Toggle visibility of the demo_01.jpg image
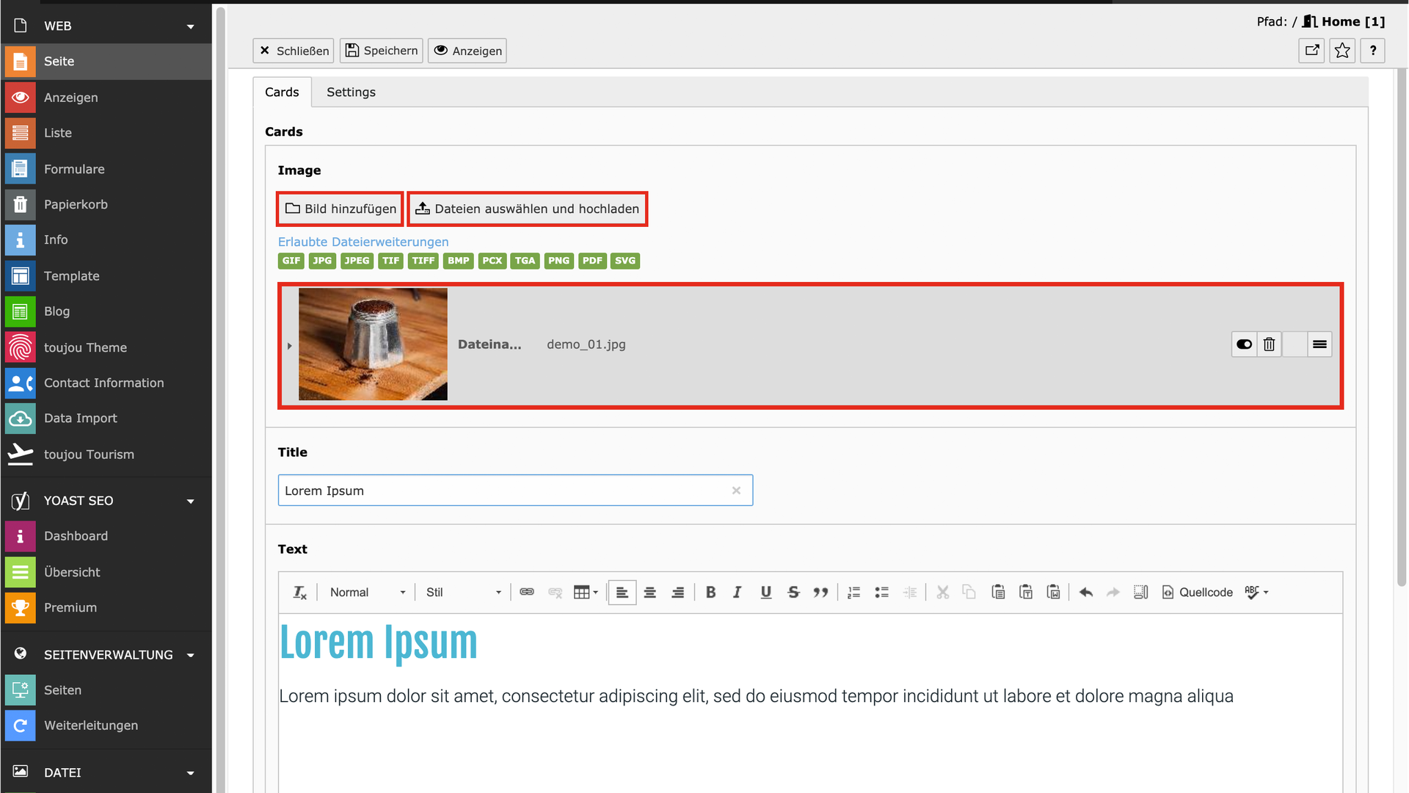 point(1244,344)
